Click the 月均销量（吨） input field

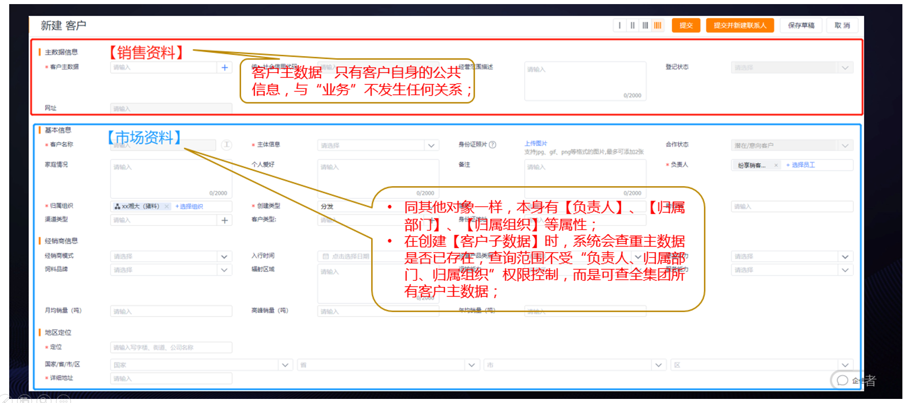click(x=171, y=311)
